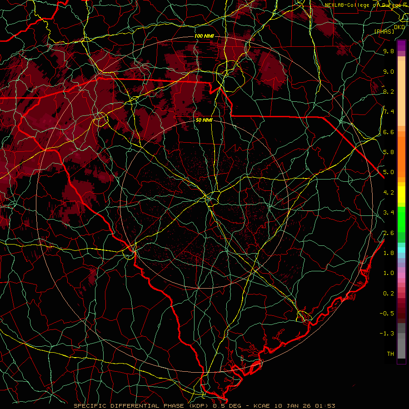The height and width of the screenshot is (409, 409).
Task: Click the 9.8 value on color scale
Action: (x=389, y=51)
